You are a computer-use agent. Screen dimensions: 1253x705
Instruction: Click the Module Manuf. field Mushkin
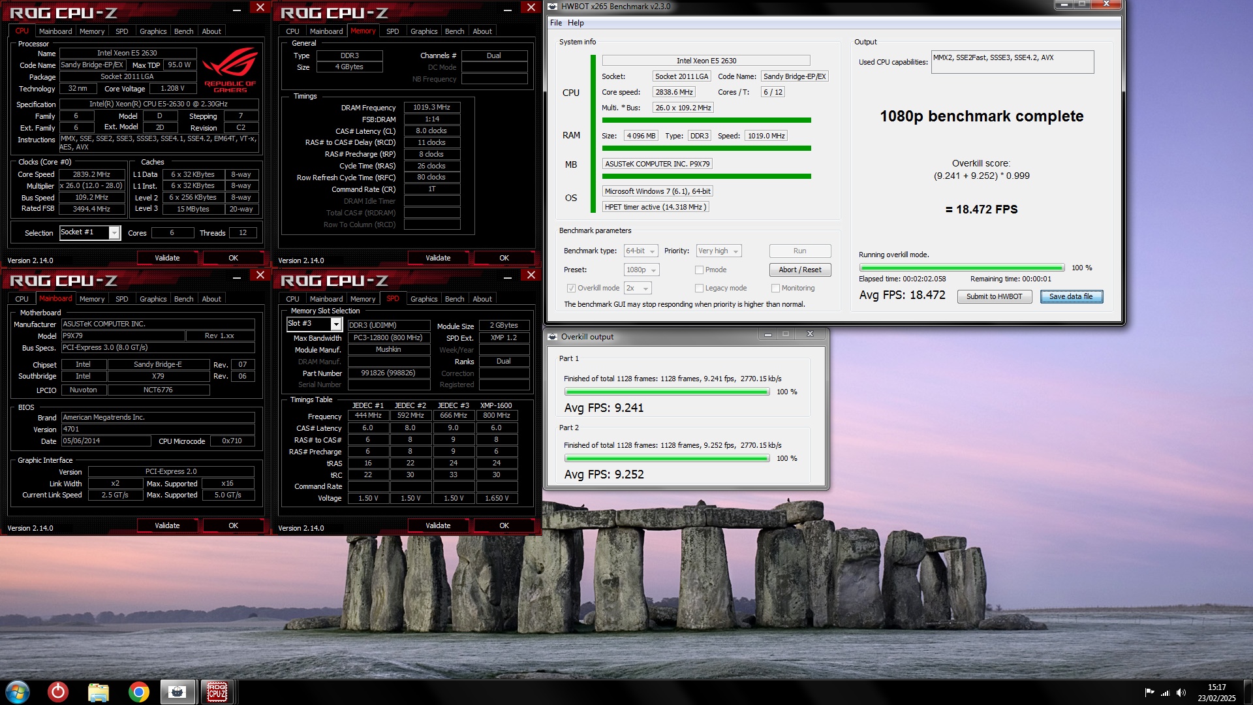tap(388, 349)
